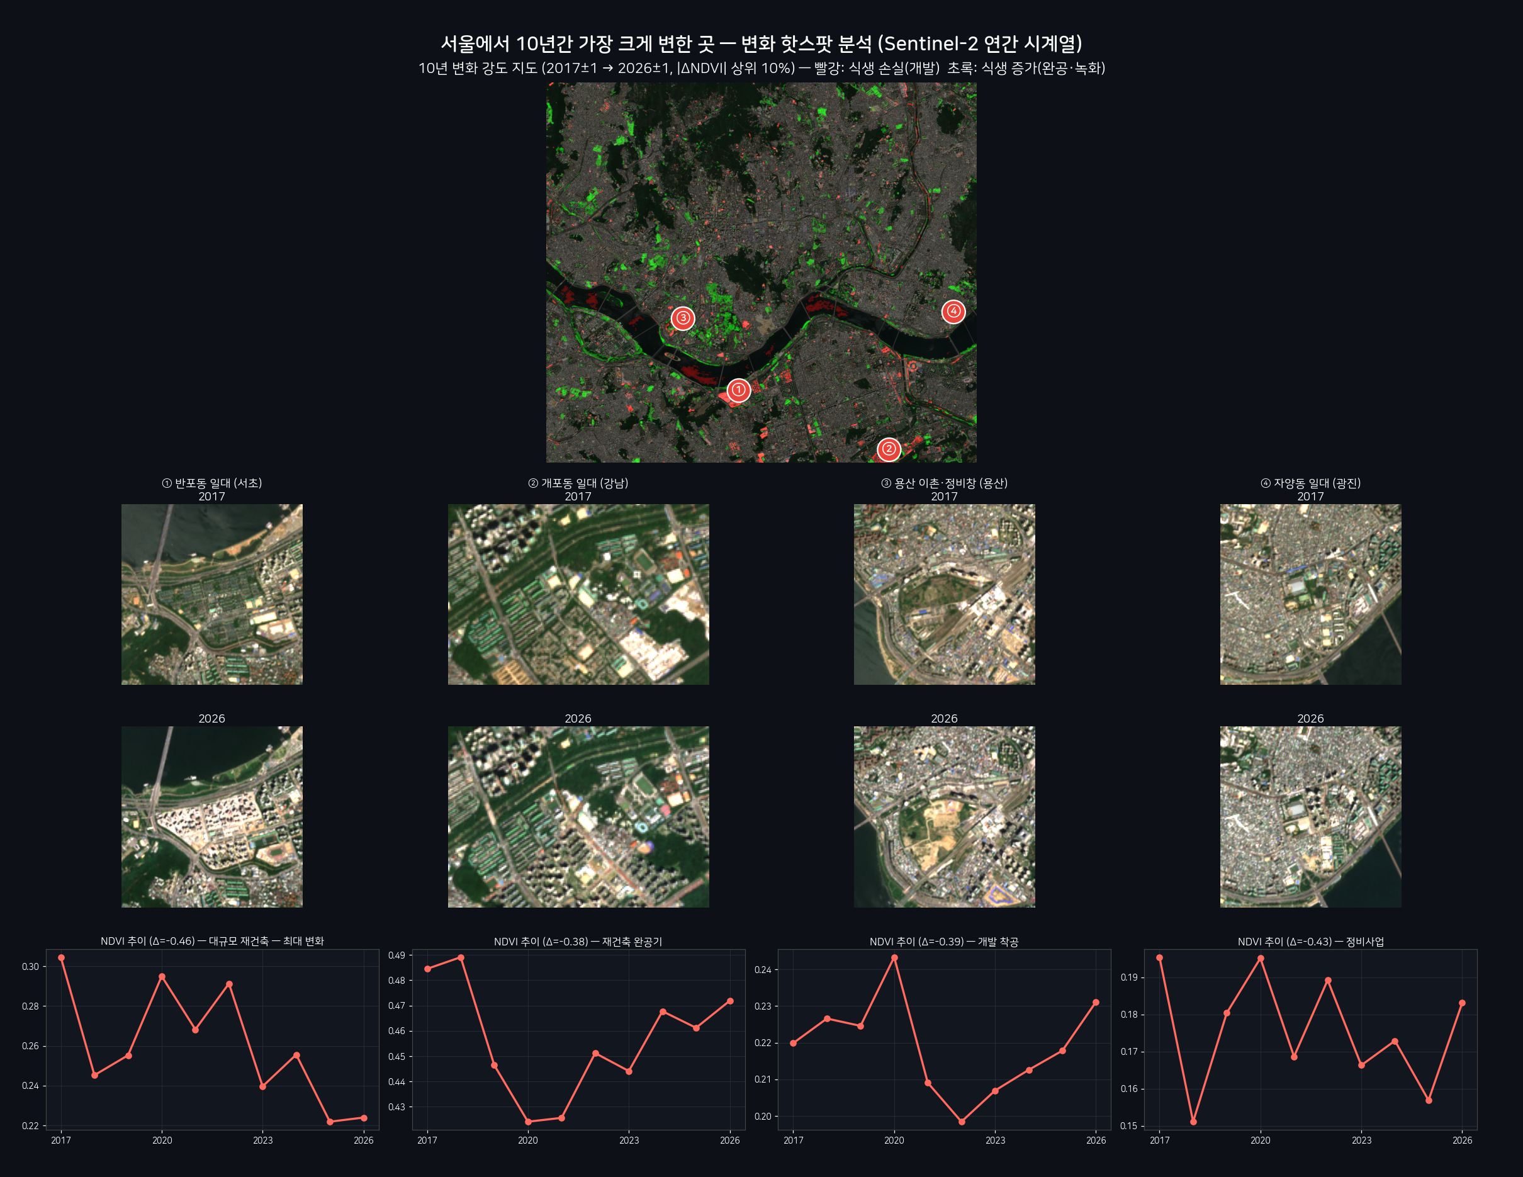Click the label '② 개포동 일대 (강남)'

pos(578,483)
